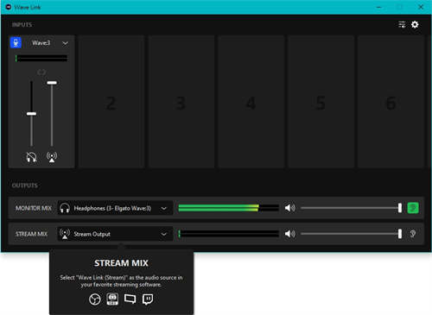
Task: Click the blue Wave:3 microphone icon
Action: coord(16,42)
